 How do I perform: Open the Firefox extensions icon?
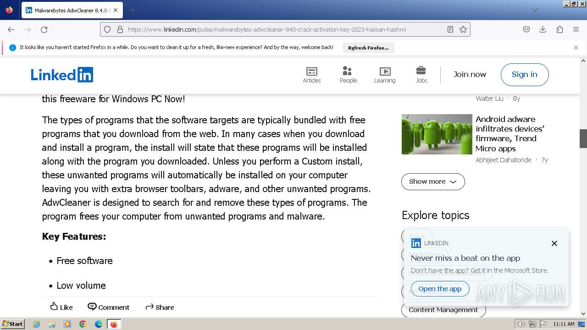pyautogui.click(x=559, y=29)
